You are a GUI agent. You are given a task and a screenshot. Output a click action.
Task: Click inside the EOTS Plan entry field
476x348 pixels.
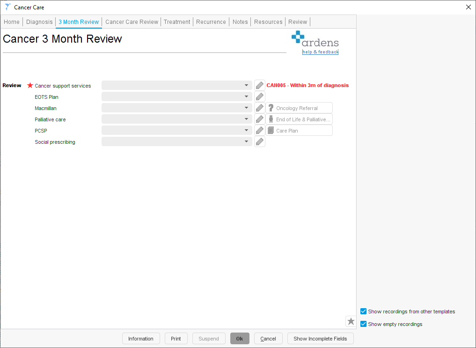pos(173,96)
